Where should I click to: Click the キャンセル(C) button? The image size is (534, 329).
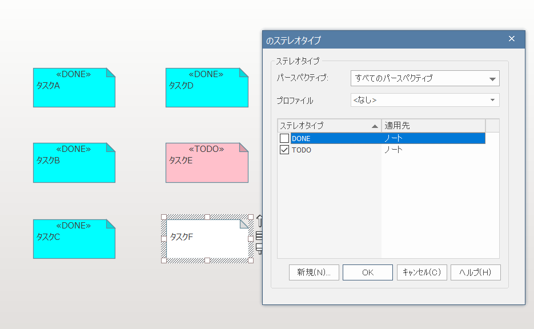[421, 272]
